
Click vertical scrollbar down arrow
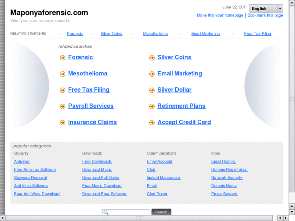pos(292,212)
